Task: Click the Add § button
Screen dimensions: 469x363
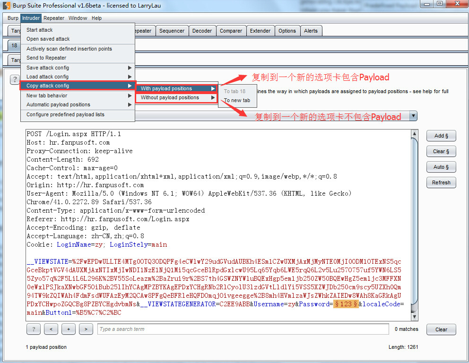Action: click(441, 136)
